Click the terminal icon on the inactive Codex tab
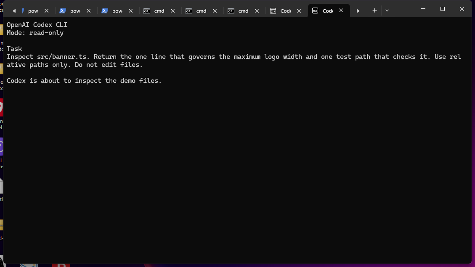475x267 pixels. (273, 11)
